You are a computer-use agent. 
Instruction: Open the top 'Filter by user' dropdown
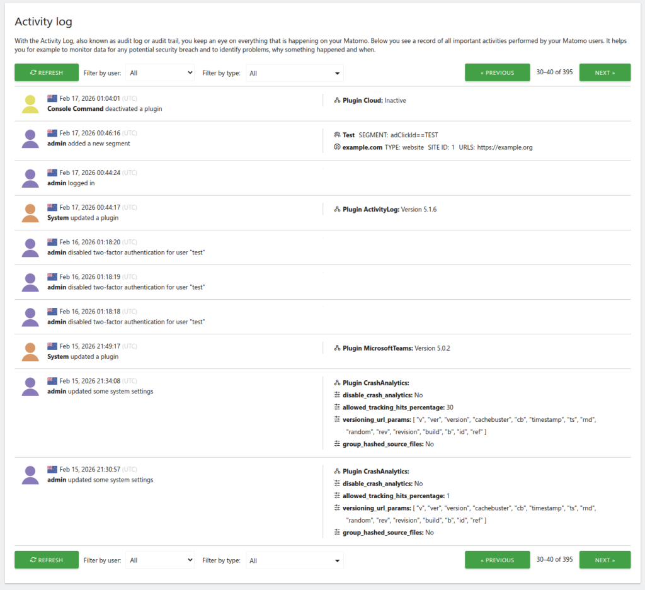(x=160, y=73)
